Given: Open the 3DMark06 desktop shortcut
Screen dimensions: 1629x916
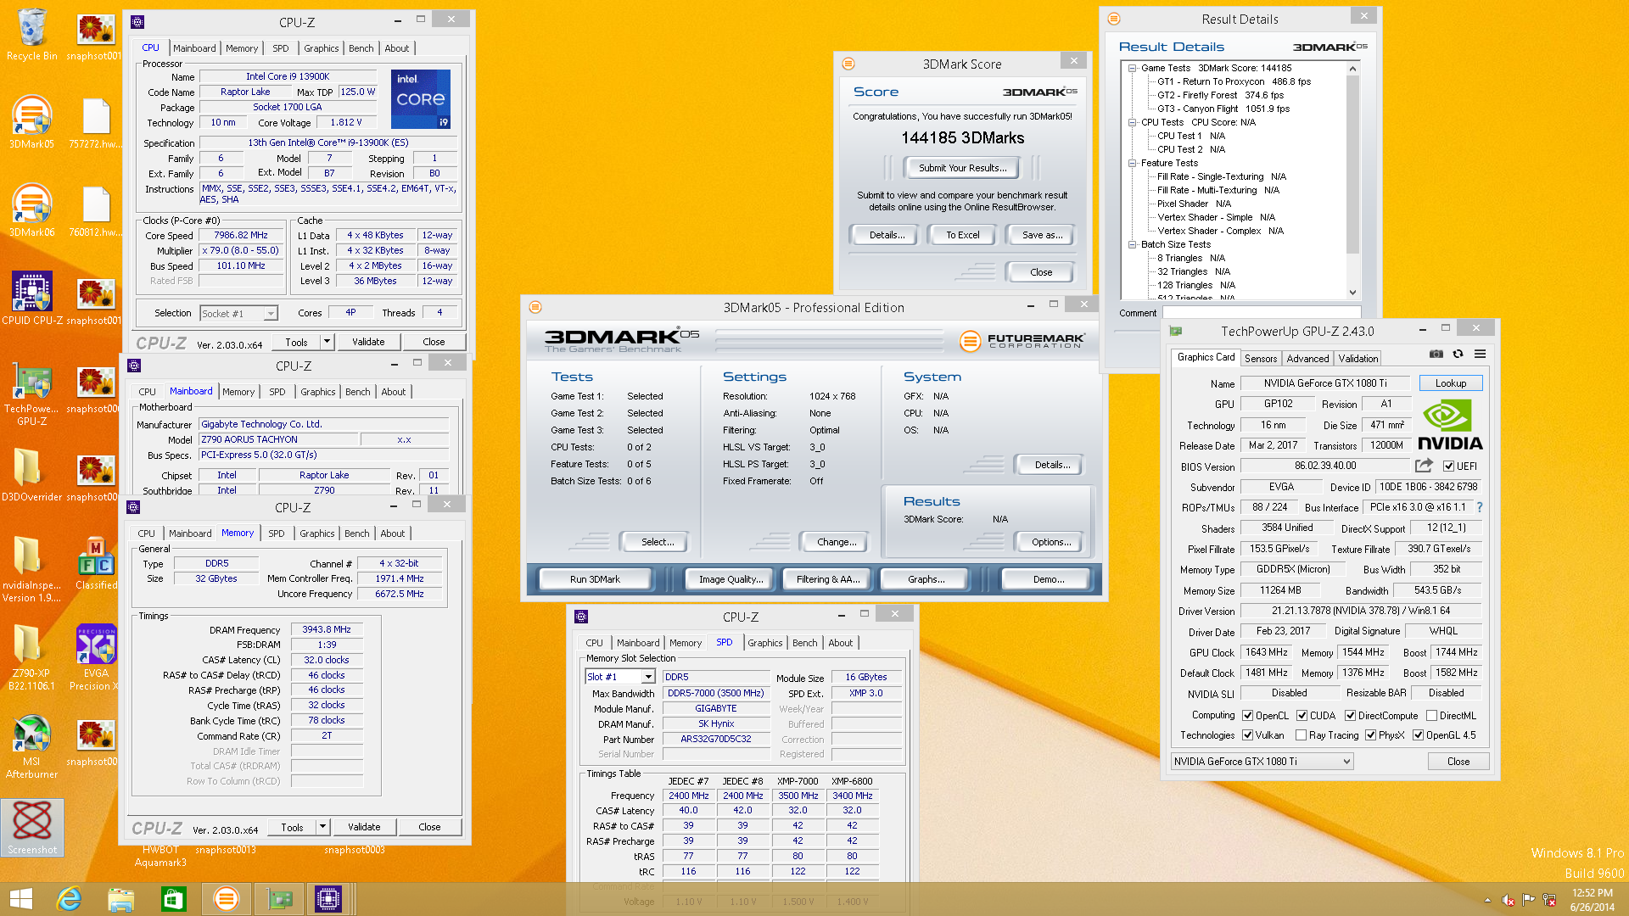Looking at the screenshot, I should tap(32, 211).
